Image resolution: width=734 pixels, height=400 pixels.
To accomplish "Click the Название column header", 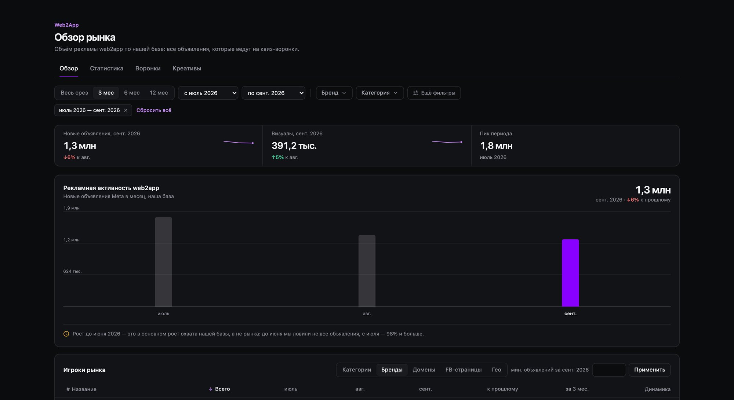I will (84, 389).
